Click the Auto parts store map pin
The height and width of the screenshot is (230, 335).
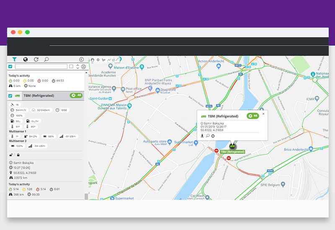[170, 141]
